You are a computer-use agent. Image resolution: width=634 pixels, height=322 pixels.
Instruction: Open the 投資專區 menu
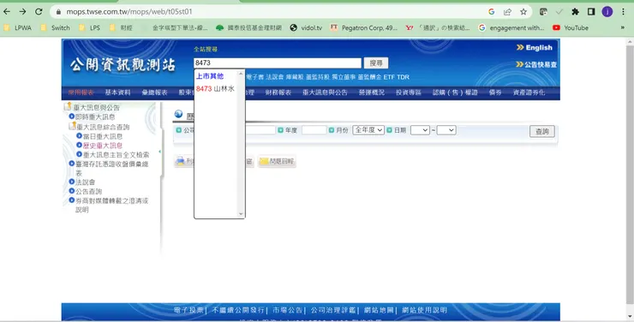pyautogui.click(x=409, y=92)
